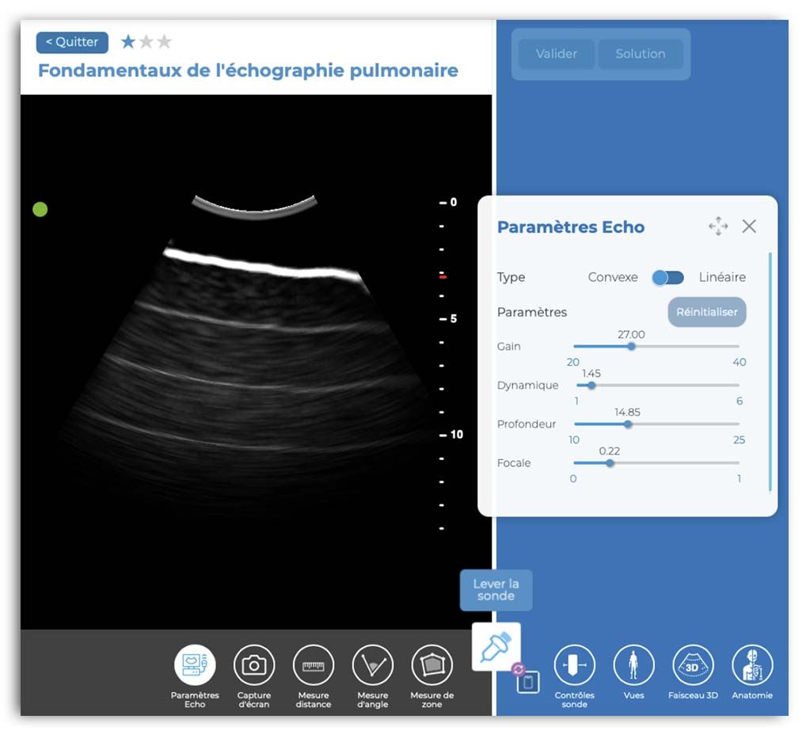Click the Profondeur slider handle
This screenshot has width=806, height=742.
coord(628,424)
